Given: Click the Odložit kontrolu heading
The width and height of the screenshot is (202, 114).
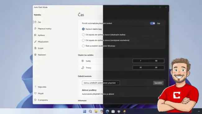Looking at the screenshot, I should pyautogui.click(x=85, y=76).
